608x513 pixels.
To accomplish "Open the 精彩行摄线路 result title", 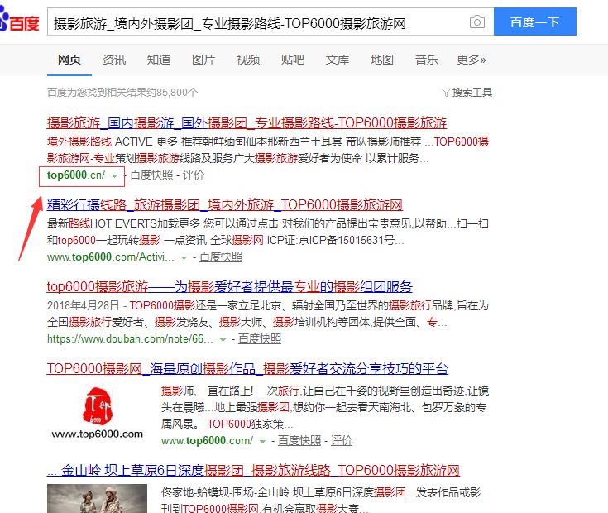I will tap(225, 204).
